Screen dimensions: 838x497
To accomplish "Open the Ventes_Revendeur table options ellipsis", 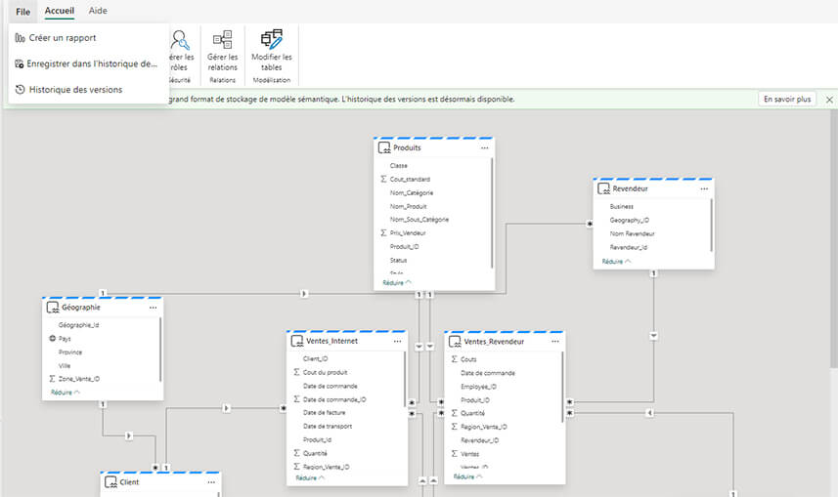I will (x=555, y=342).
